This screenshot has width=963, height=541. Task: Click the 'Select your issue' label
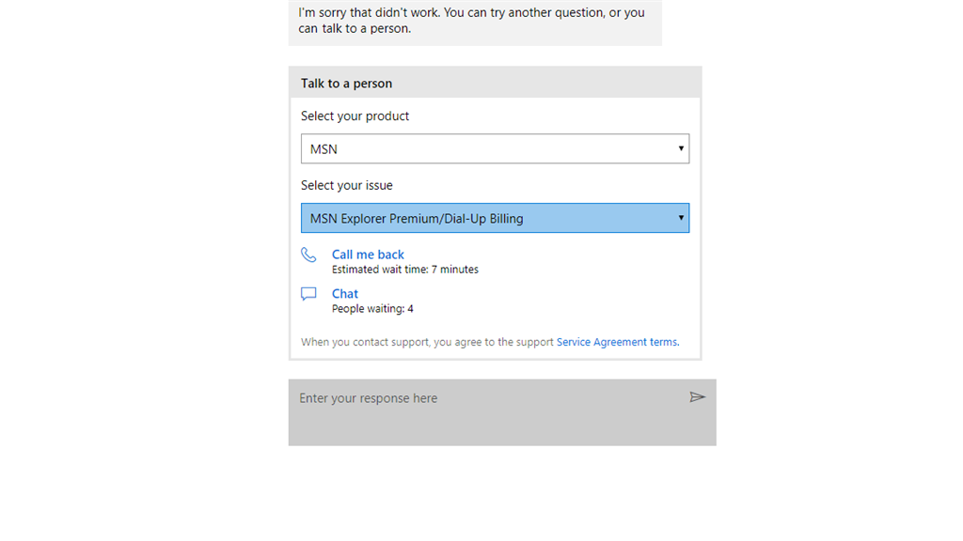[x=346, y=185]
